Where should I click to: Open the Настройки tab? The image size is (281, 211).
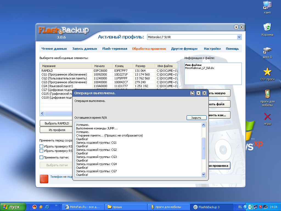click(212, 49)
